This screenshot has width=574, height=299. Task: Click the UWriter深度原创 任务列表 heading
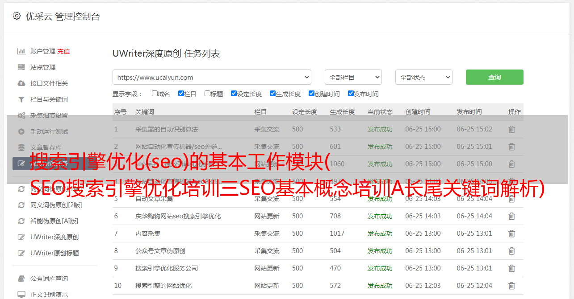(x=166, y=54)
